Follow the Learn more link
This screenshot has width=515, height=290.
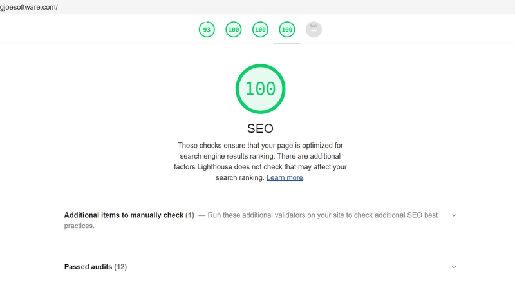tap(285, 178)
